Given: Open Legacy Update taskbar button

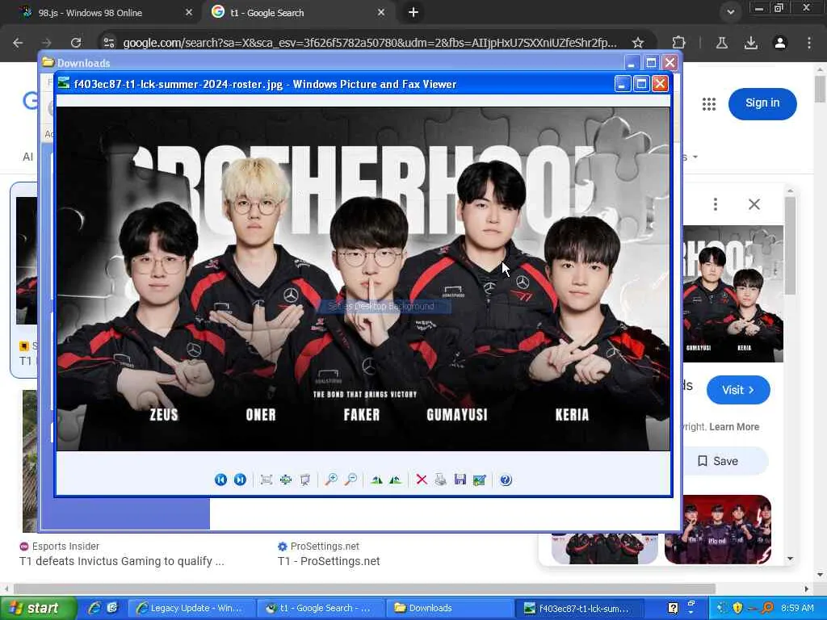Looking at the screenshot, I should [x=191, y=608].
